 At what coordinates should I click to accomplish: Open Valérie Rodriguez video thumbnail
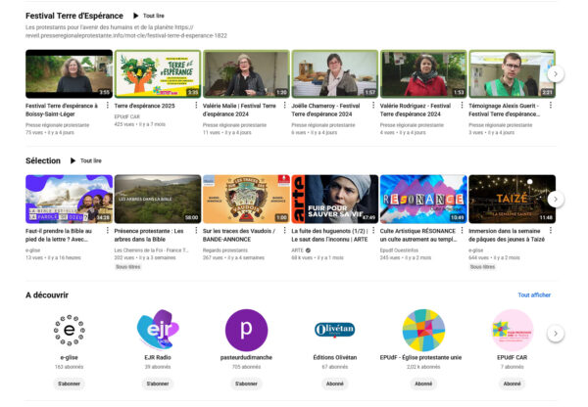tap(423, 73)
